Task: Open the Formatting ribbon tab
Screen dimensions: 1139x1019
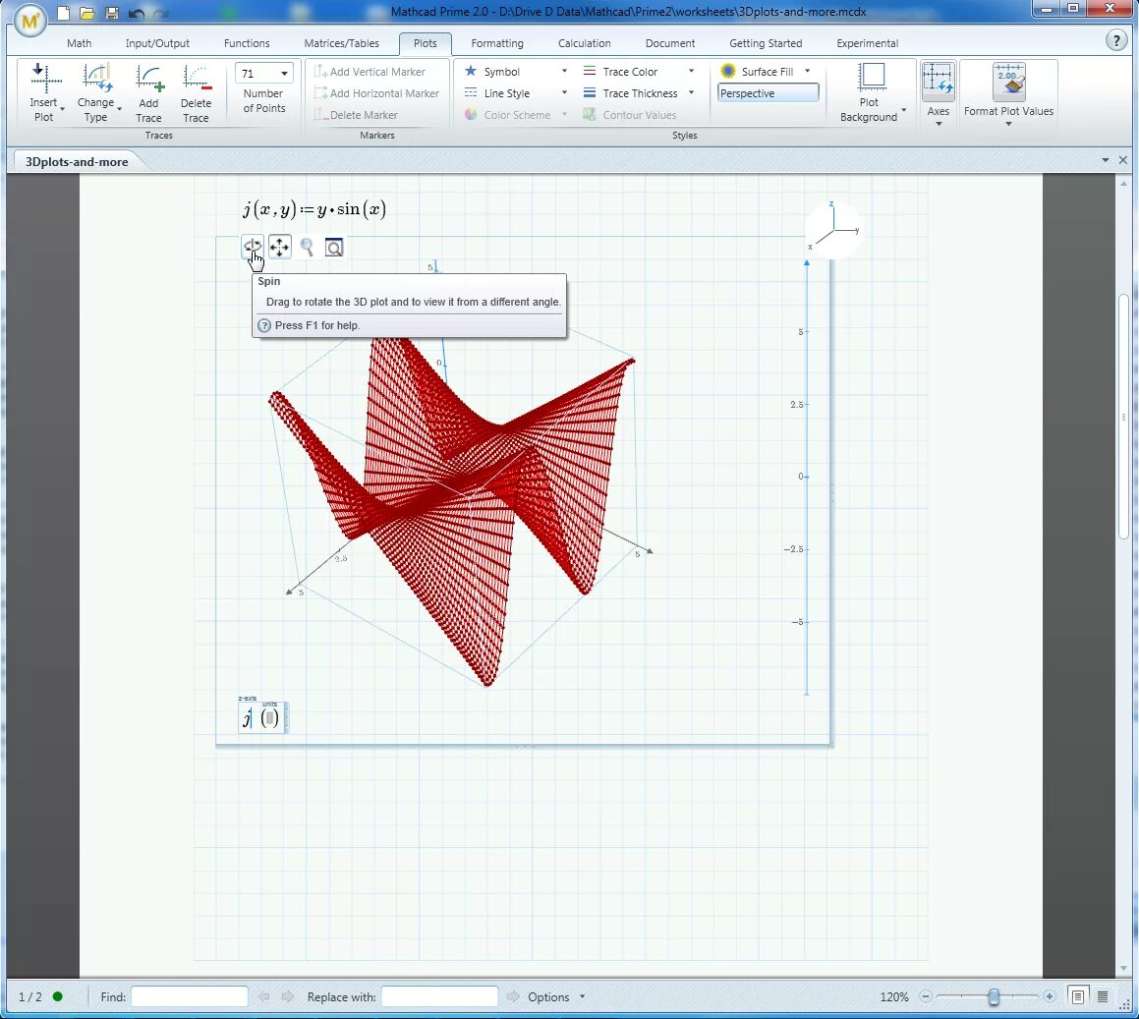Action: [x=497, y=43]
